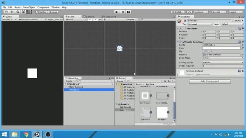Open Hierarchy Create menu
Screen dimensions: 246x138
(x=70, y=81)
